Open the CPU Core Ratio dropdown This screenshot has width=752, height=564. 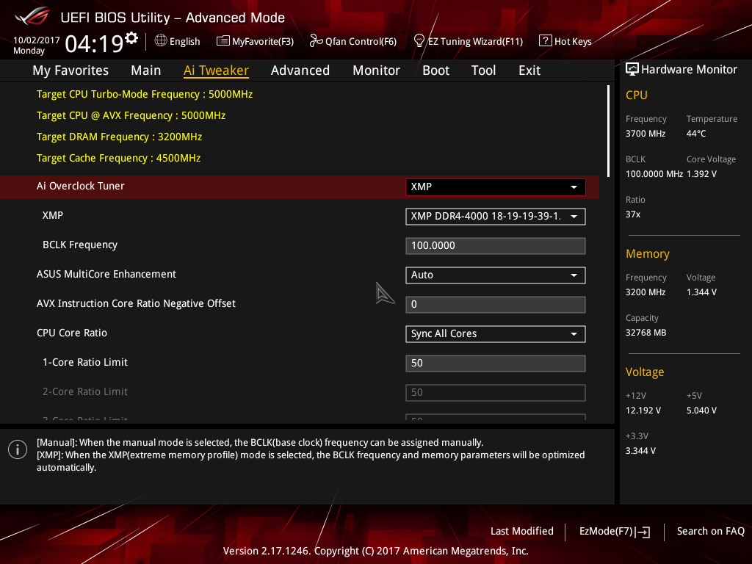click(x=496, y=334)
